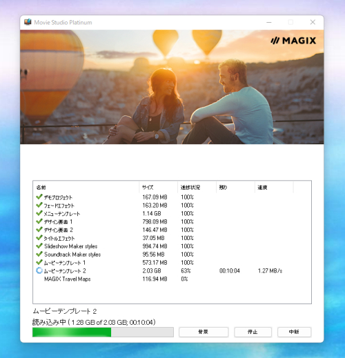Select the Soundtrack Maker styles entry

coord(72,255)
